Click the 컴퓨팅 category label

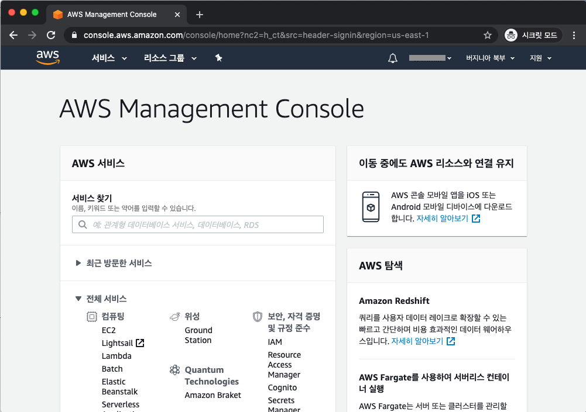click(113, 317)
